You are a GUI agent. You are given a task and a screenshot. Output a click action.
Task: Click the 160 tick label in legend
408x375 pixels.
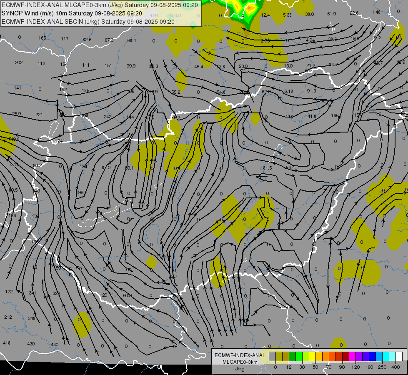pos(369,367)
